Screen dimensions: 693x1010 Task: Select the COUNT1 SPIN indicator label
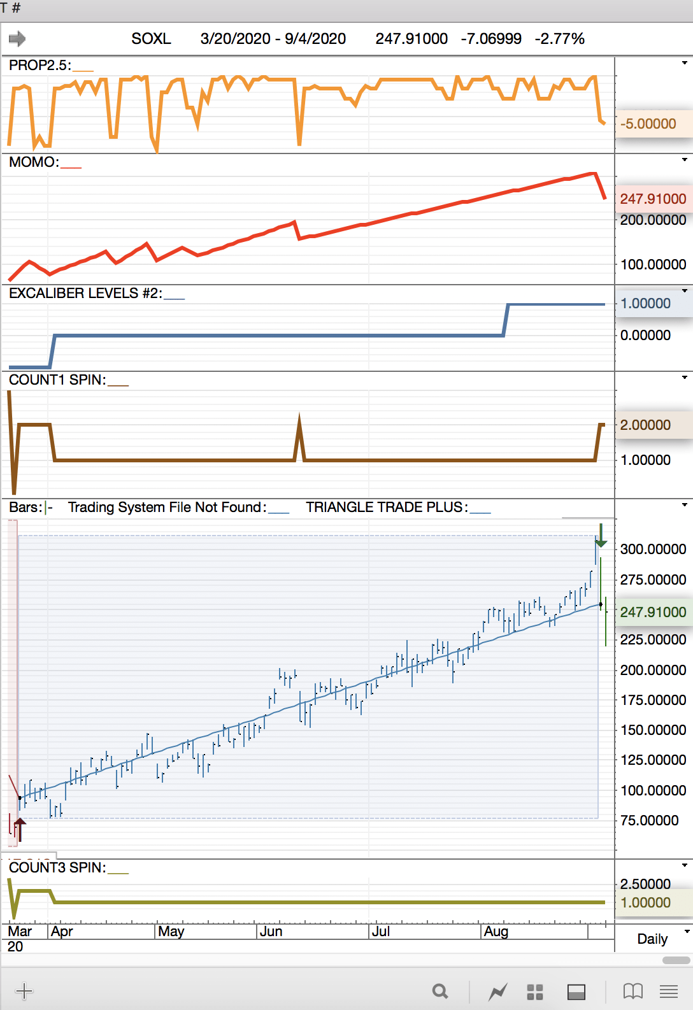(x=57, y=380)
